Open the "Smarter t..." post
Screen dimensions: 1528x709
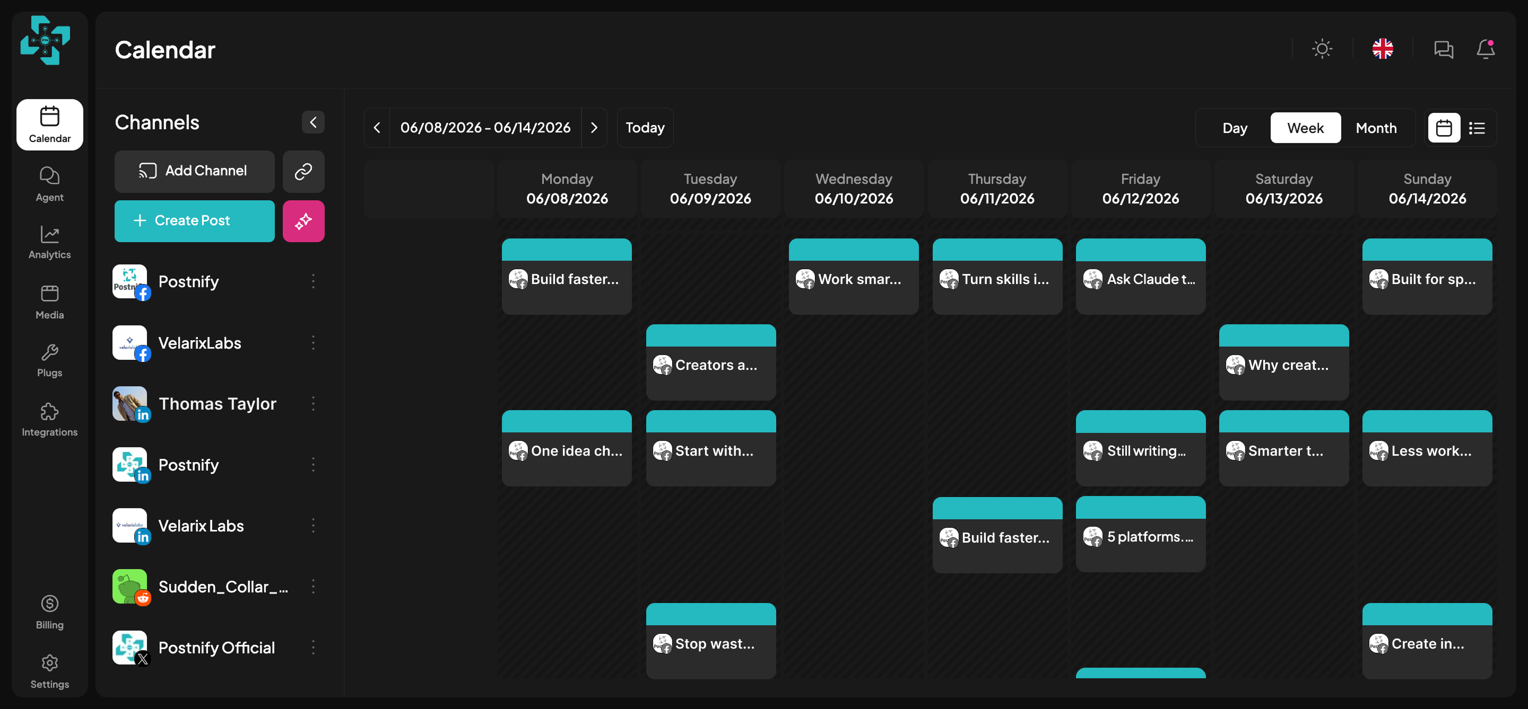[1283, 448]
